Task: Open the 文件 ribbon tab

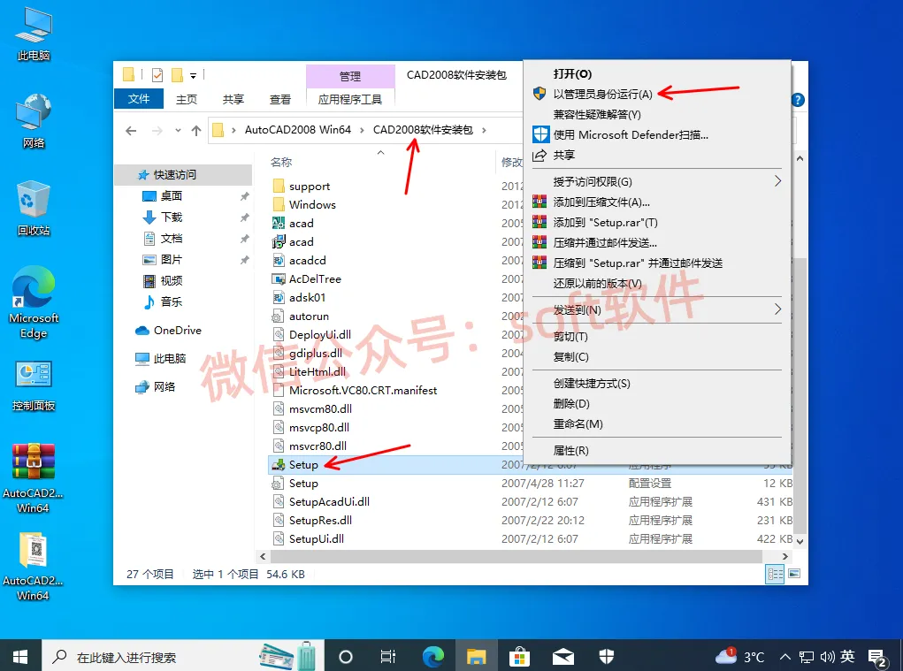Action: point(139,99)
